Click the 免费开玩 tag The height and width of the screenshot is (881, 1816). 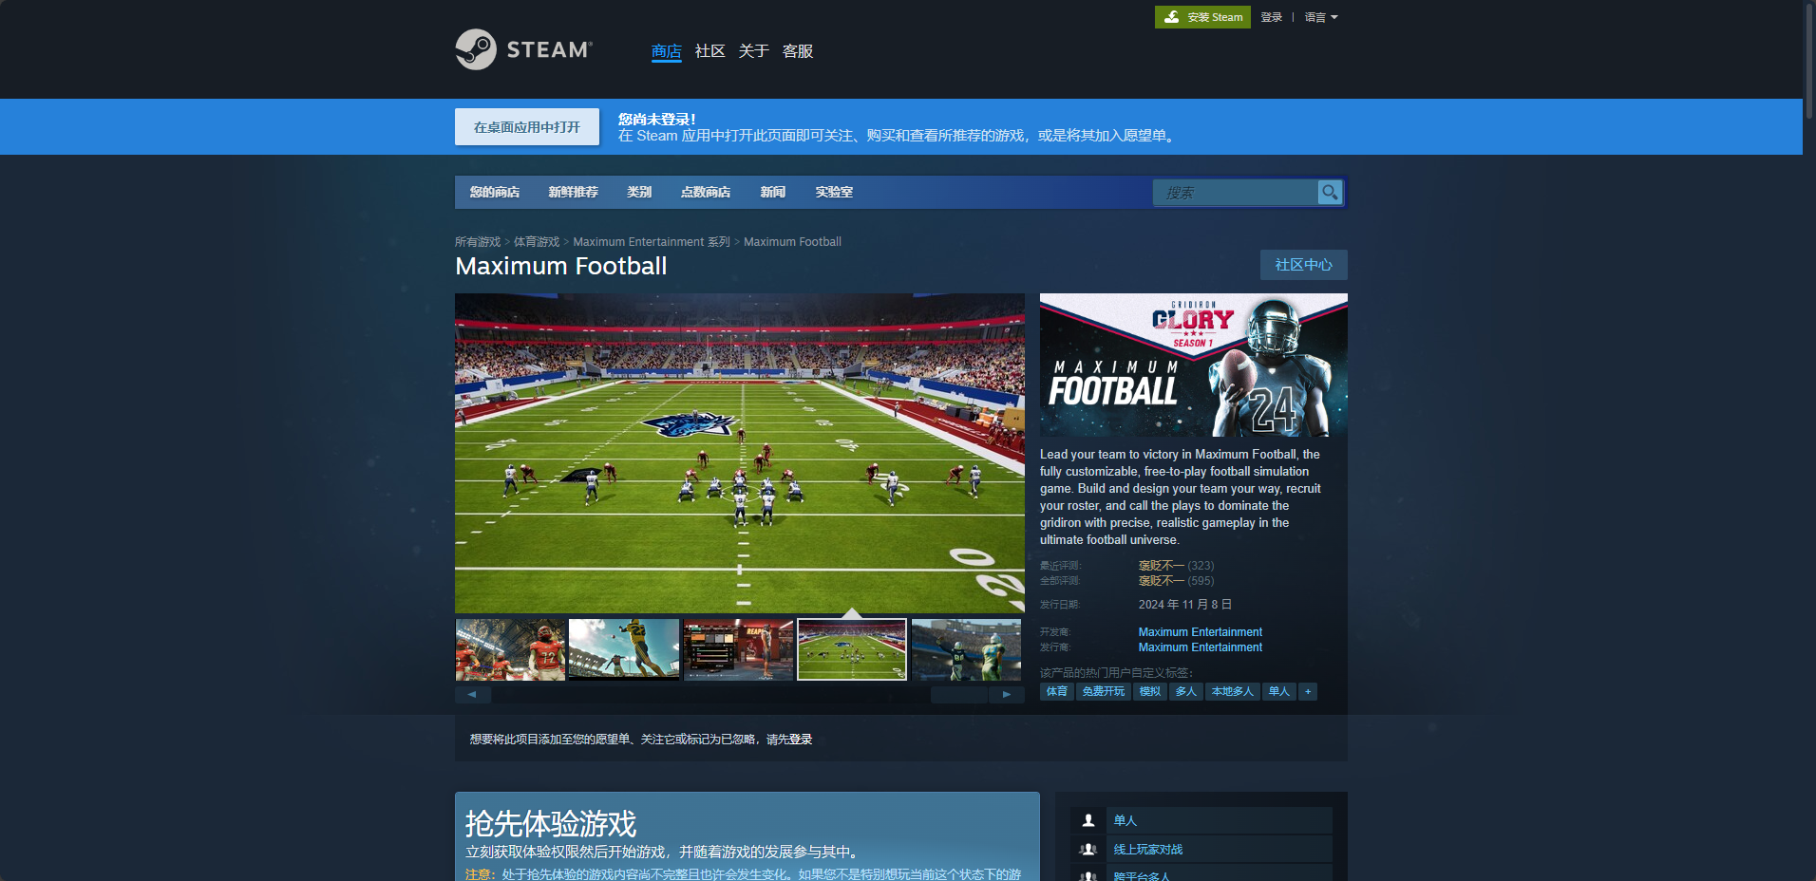[1104, 691]
